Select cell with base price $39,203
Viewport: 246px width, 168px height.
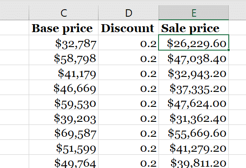pos(64,117)
